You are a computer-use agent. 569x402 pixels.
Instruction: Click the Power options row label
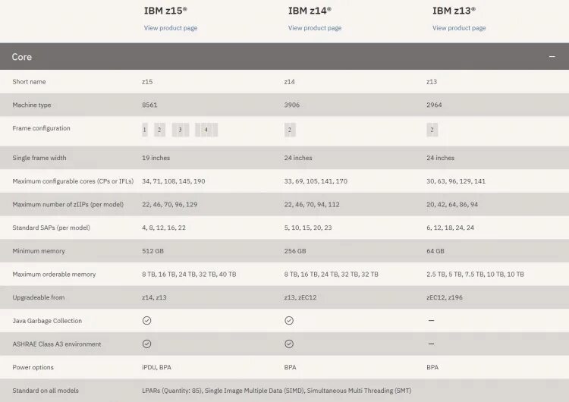tap(33, 367)
